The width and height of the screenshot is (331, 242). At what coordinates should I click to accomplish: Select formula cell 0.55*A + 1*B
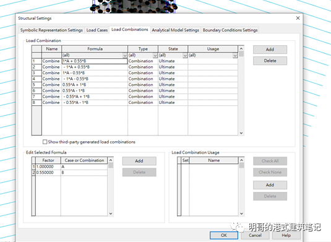tap(95, 85)
